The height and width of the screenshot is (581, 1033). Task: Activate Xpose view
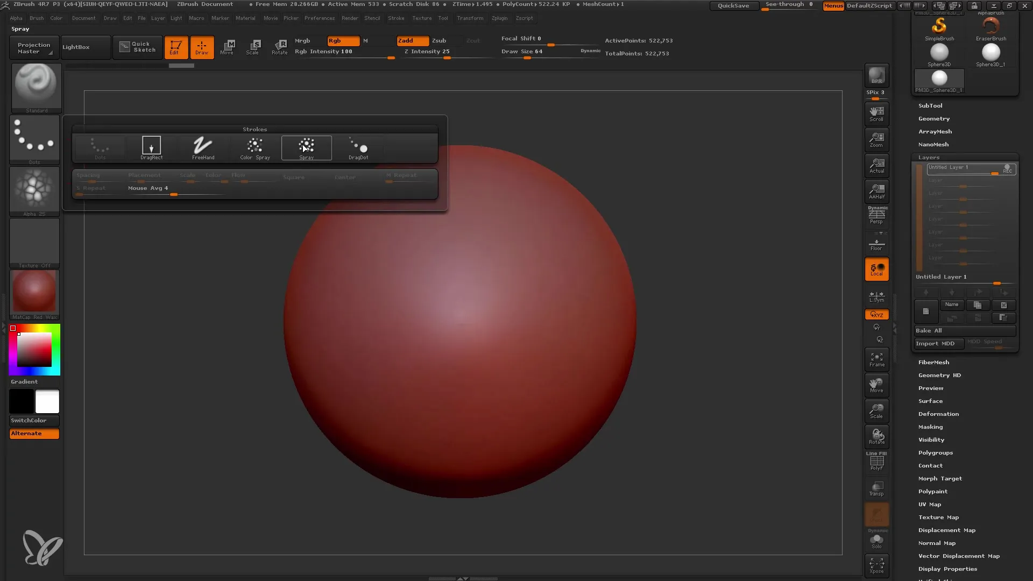pos(876,565)
